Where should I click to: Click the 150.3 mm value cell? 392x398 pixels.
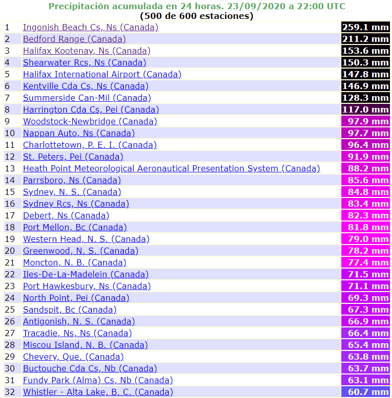click(x=365, y=63)
